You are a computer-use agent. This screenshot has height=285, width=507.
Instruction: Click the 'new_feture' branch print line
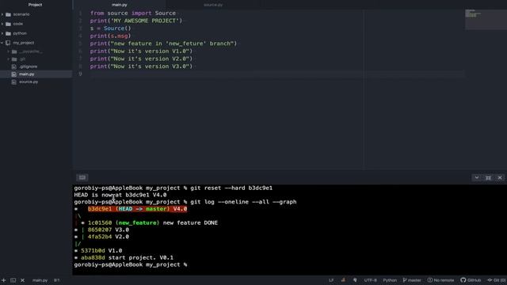[163, 44]
